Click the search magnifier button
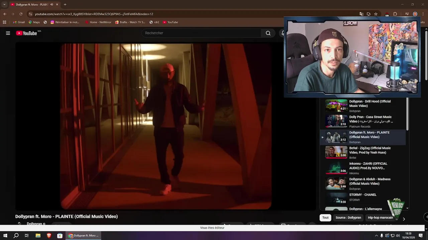This screenshot has width=428, height=240. click(x=268, y=33)
